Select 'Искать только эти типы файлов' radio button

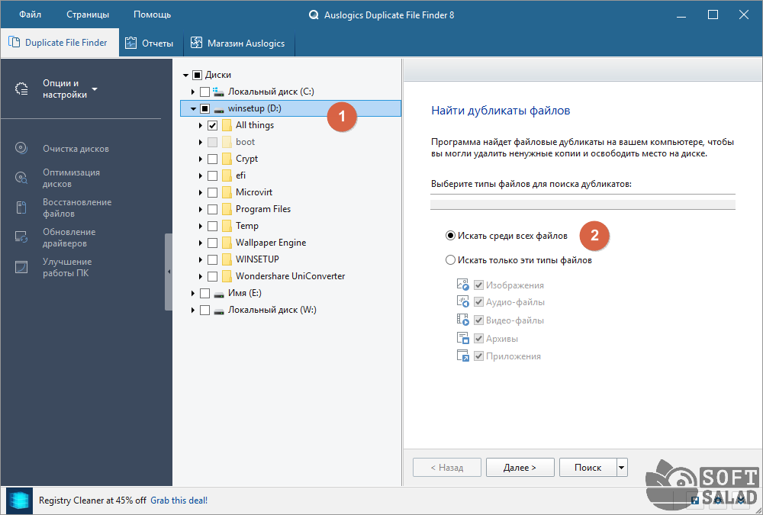click(451, 260)
